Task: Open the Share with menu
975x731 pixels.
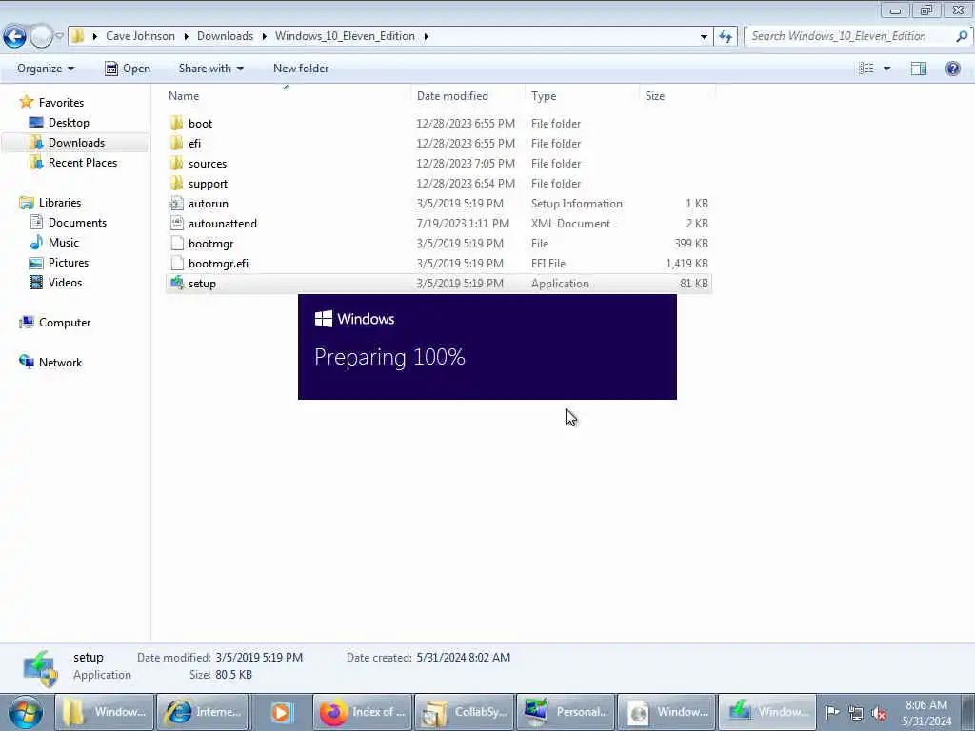Action: point(210,69)
